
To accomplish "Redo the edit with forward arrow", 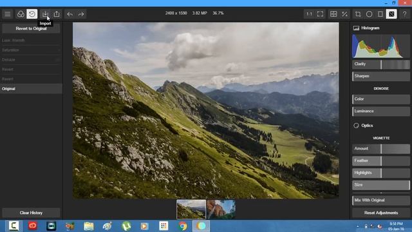I will pos(81,14).
